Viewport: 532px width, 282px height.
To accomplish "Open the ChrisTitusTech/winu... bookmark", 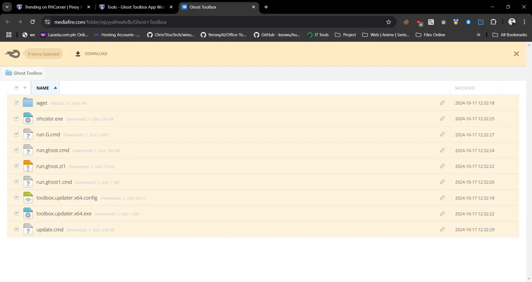I will 171,35.
